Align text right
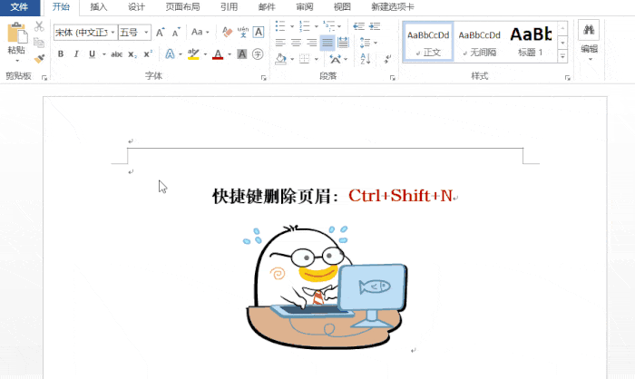Viewport: 635px width, 379px height. (x=311, y=43)
